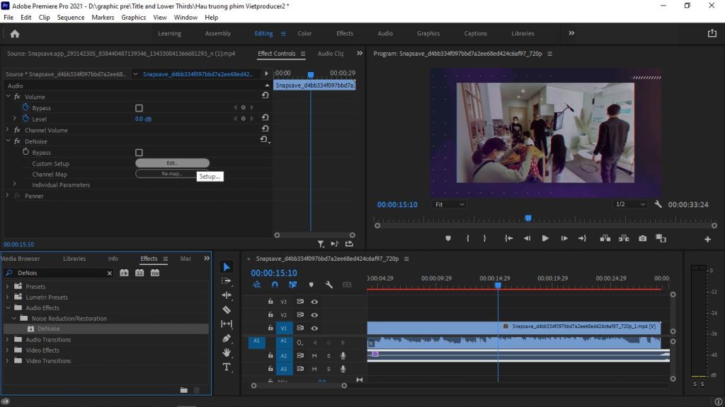Expand Individual Parameters under DeNoise

[x=15, y=184]
